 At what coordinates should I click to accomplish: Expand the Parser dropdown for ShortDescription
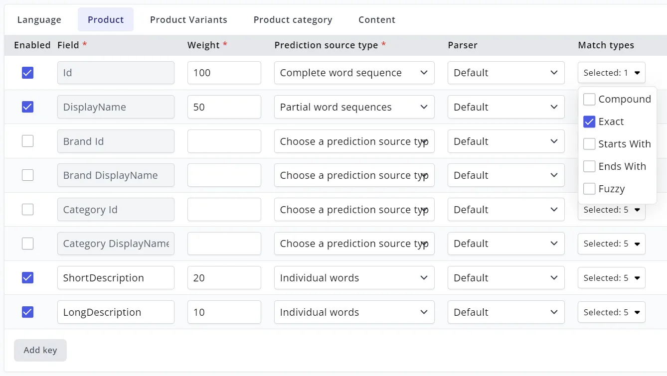pos(505,278)
